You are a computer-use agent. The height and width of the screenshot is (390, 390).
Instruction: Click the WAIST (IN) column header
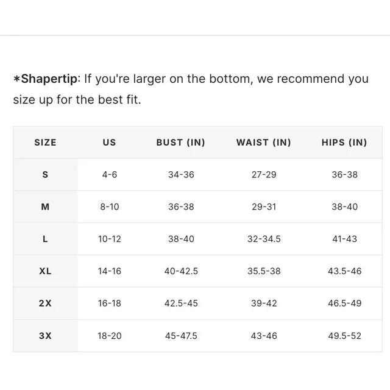click(264, 143)
